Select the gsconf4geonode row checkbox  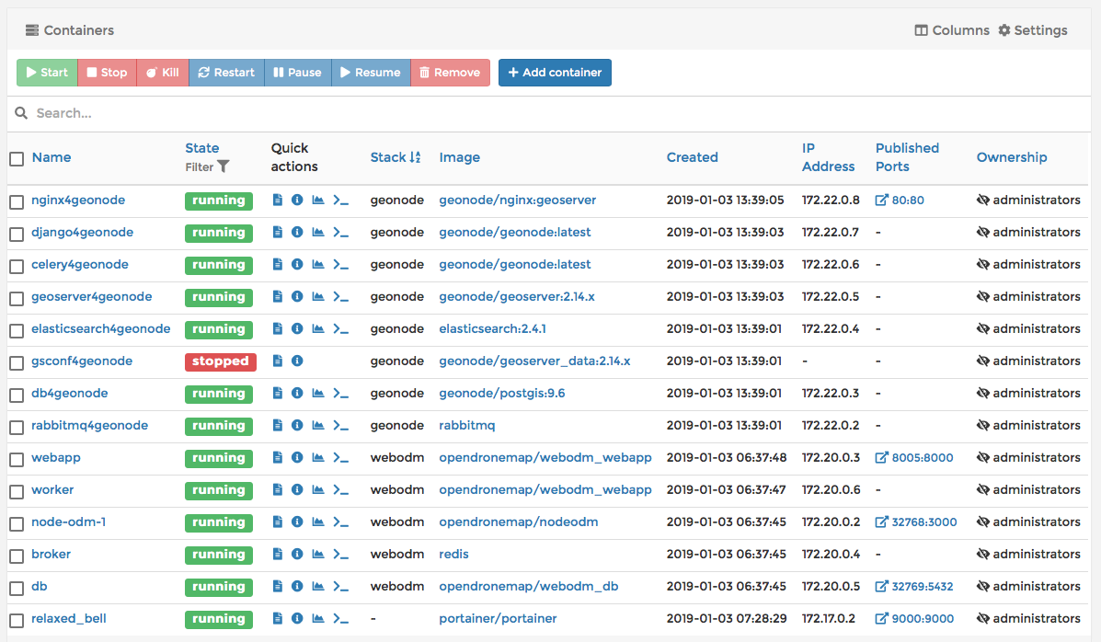(17, 363)
